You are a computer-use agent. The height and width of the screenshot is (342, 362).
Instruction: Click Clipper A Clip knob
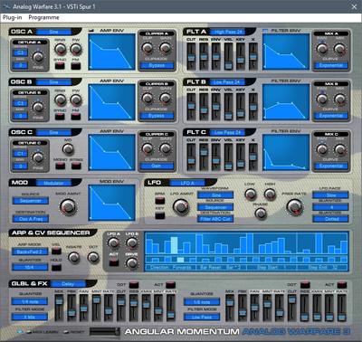(x=148, y=48)
